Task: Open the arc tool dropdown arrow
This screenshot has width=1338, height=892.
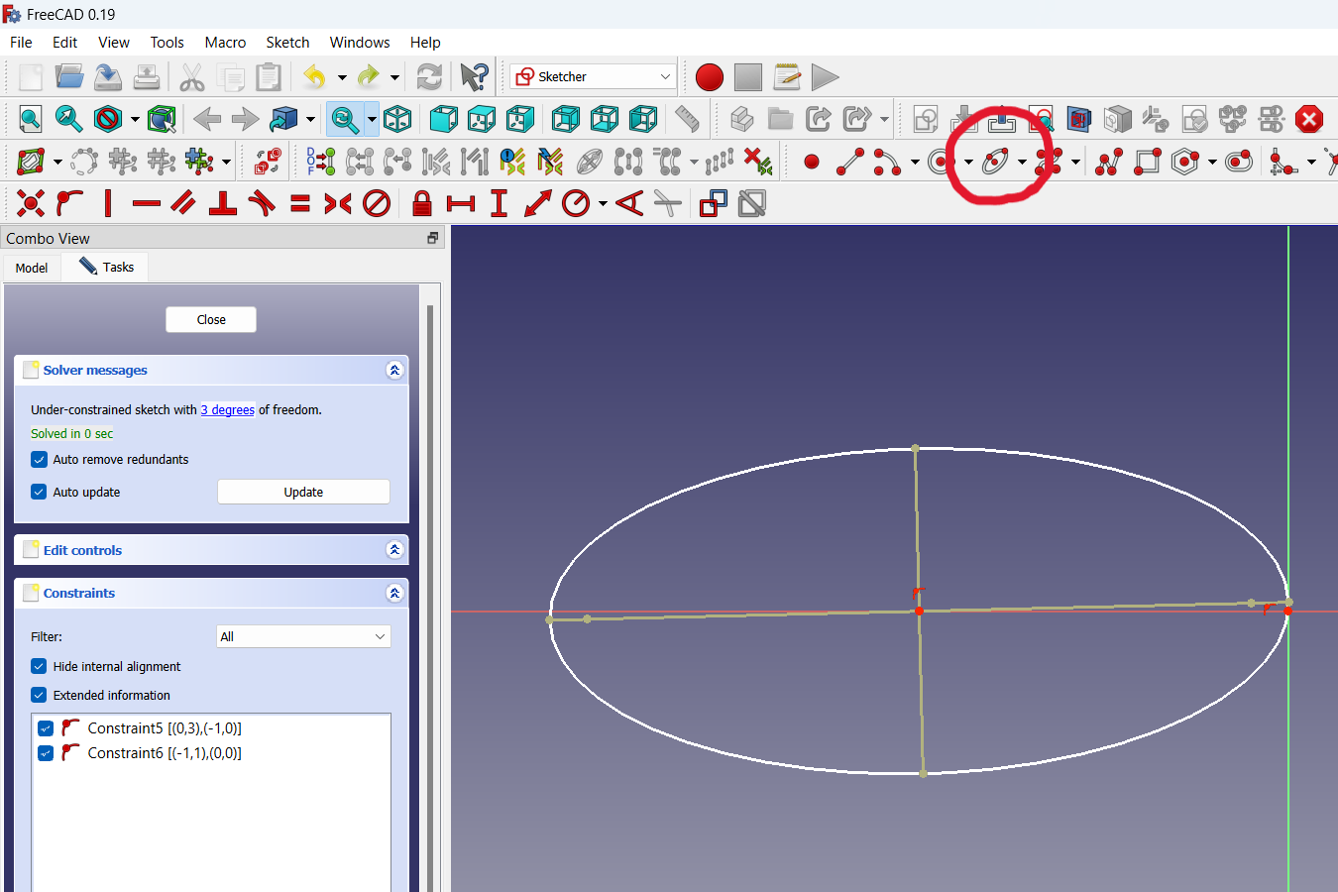Action: pos(915,163)
